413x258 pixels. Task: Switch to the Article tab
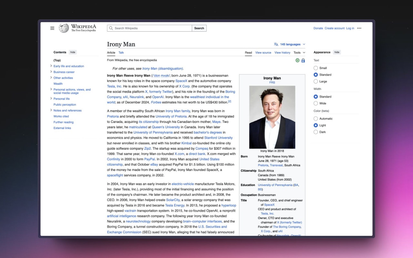[111, 53]
